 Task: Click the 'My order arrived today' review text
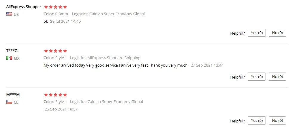click(116, 65)
